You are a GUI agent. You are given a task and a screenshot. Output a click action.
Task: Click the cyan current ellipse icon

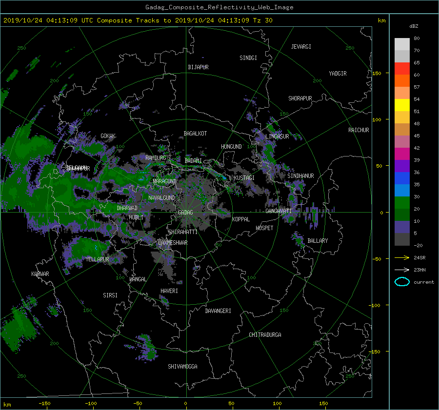click(402, 282)
